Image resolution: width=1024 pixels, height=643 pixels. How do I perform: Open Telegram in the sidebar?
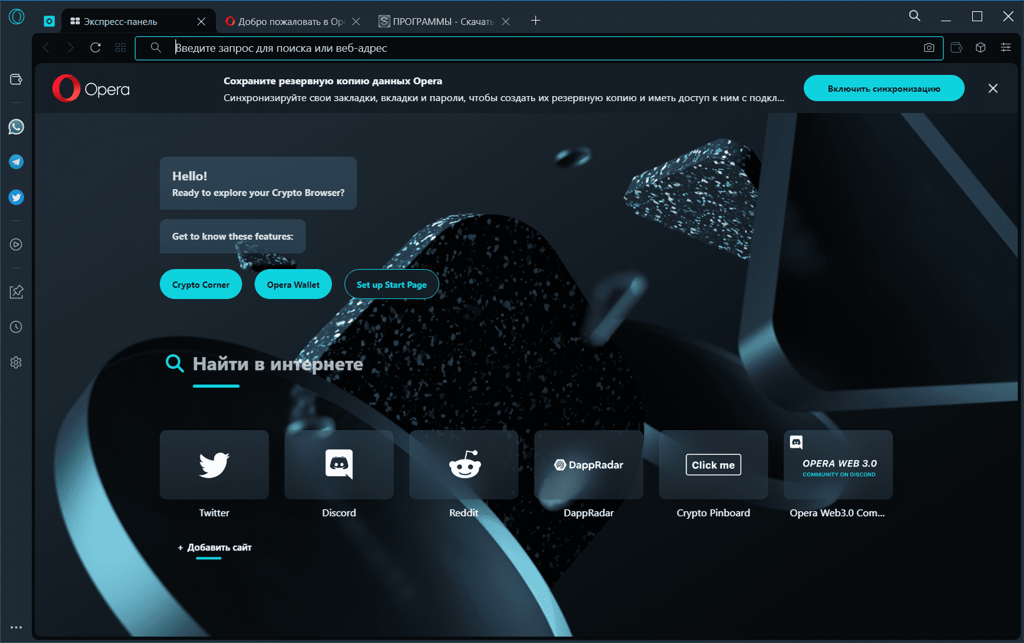click(16, 162)
